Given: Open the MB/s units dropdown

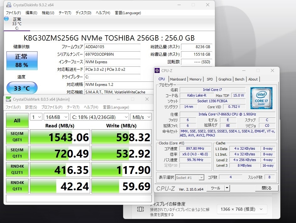Looking at the screenshot, I should 141,117.
